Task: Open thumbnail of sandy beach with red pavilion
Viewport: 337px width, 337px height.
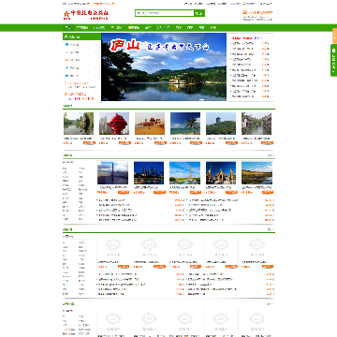Action: (150, 124)
